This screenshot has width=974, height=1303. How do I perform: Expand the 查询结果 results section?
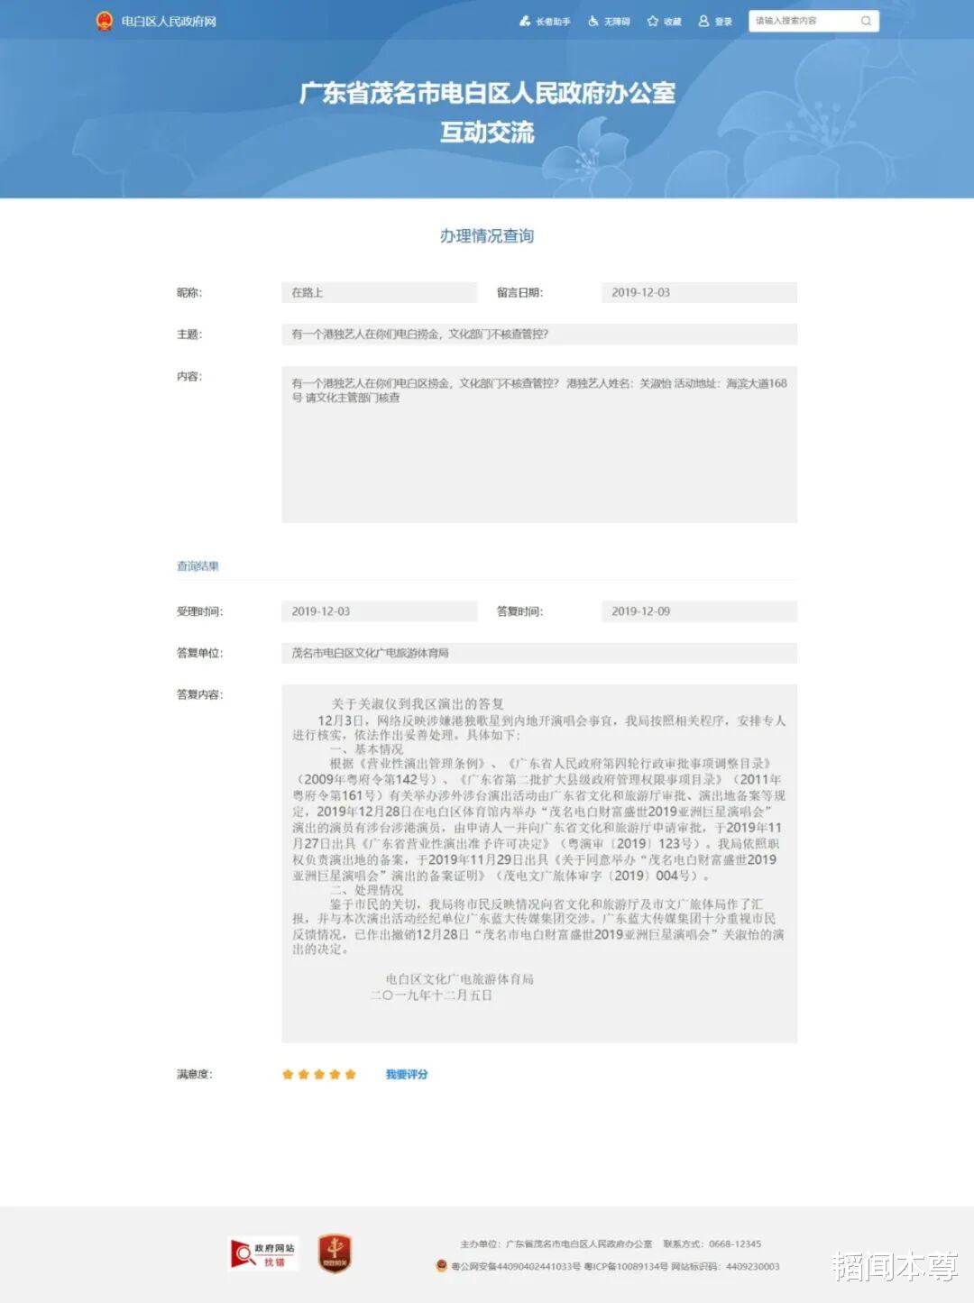pos(198,566)
